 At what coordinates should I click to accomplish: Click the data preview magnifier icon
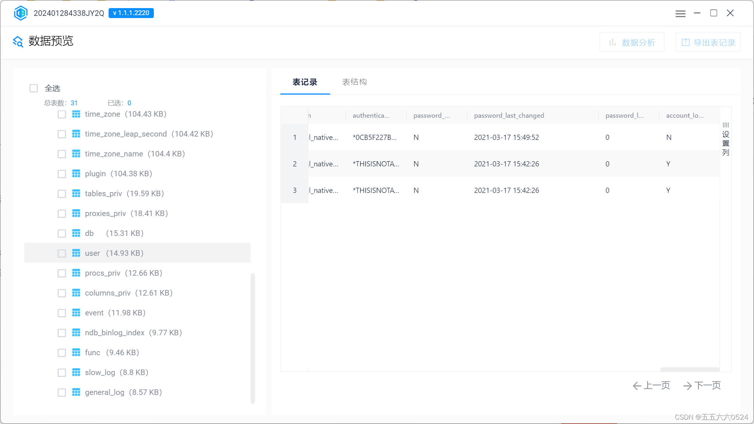coord(18,42)
